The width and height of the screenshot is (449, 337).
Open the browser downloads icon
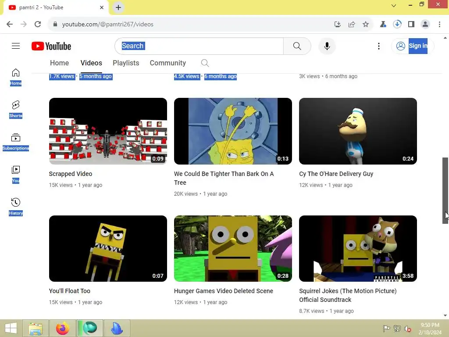pos(397,24)
